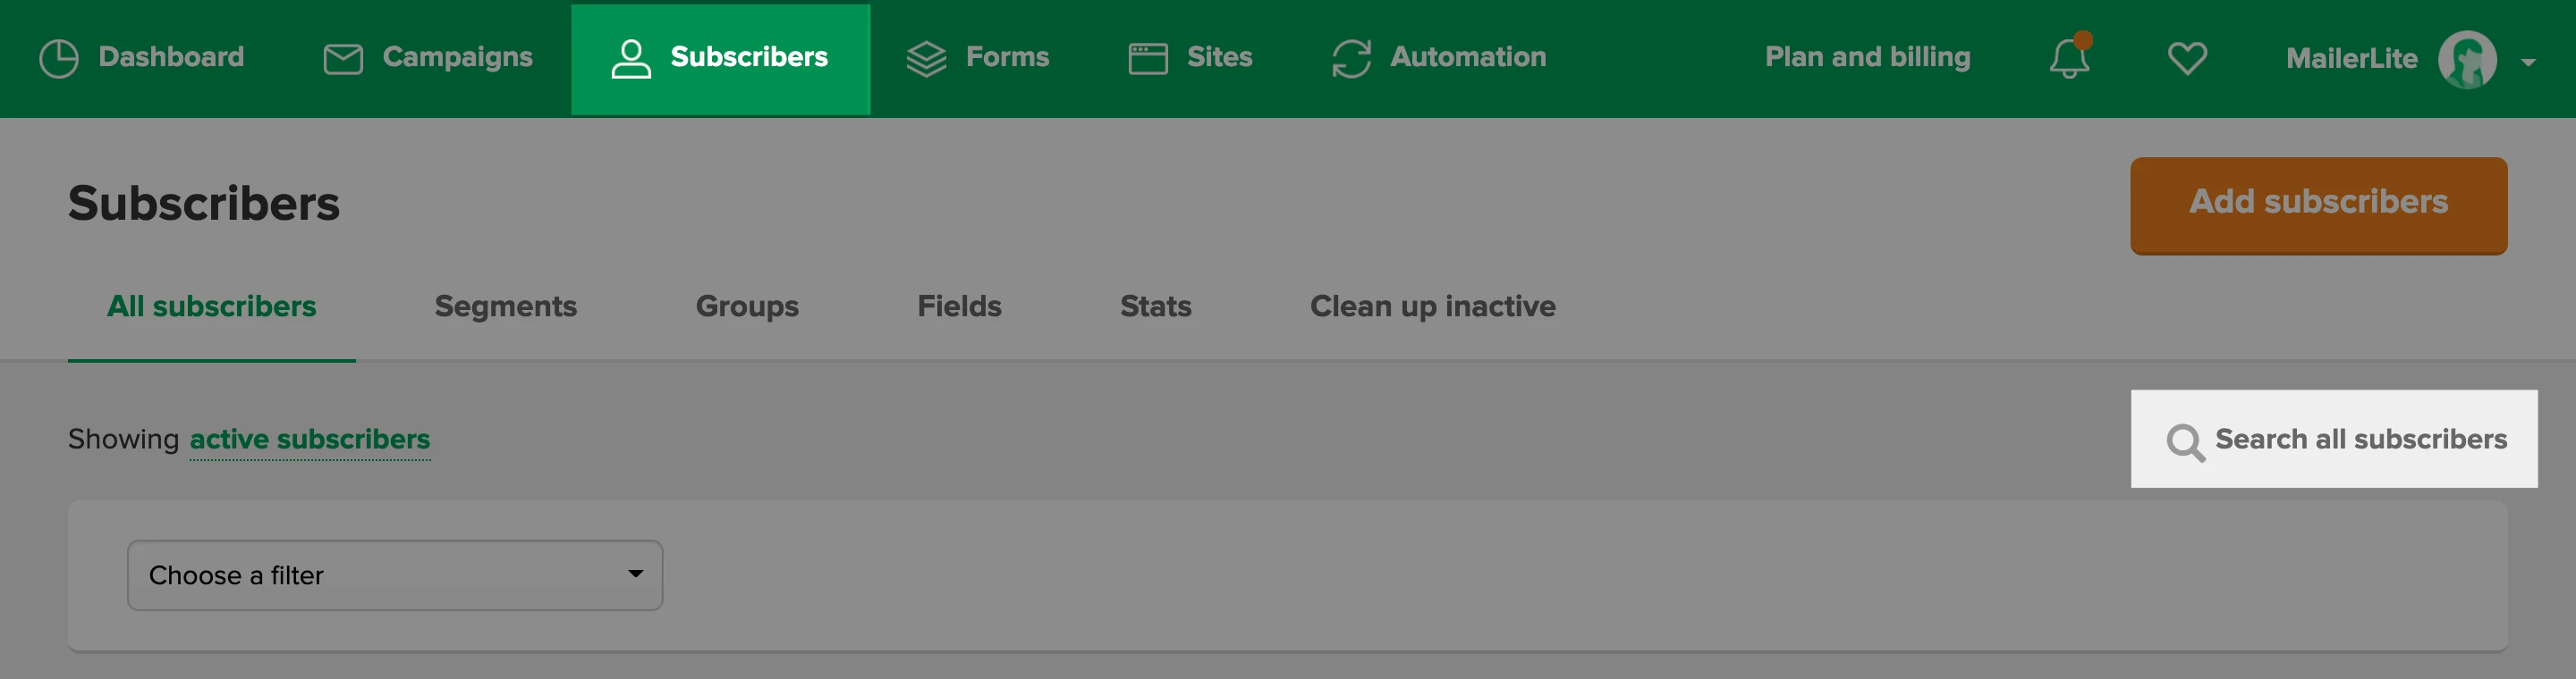Click the Dashboard clock icon

coord(59,58)
